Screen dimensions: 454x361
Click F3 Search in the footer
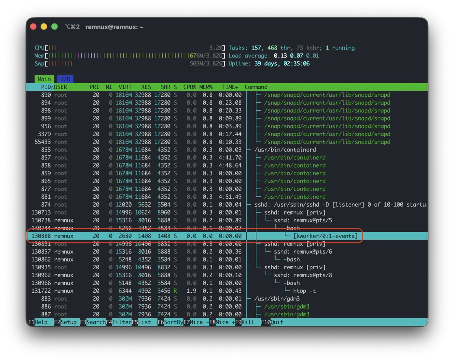click(x=93, y=322)
